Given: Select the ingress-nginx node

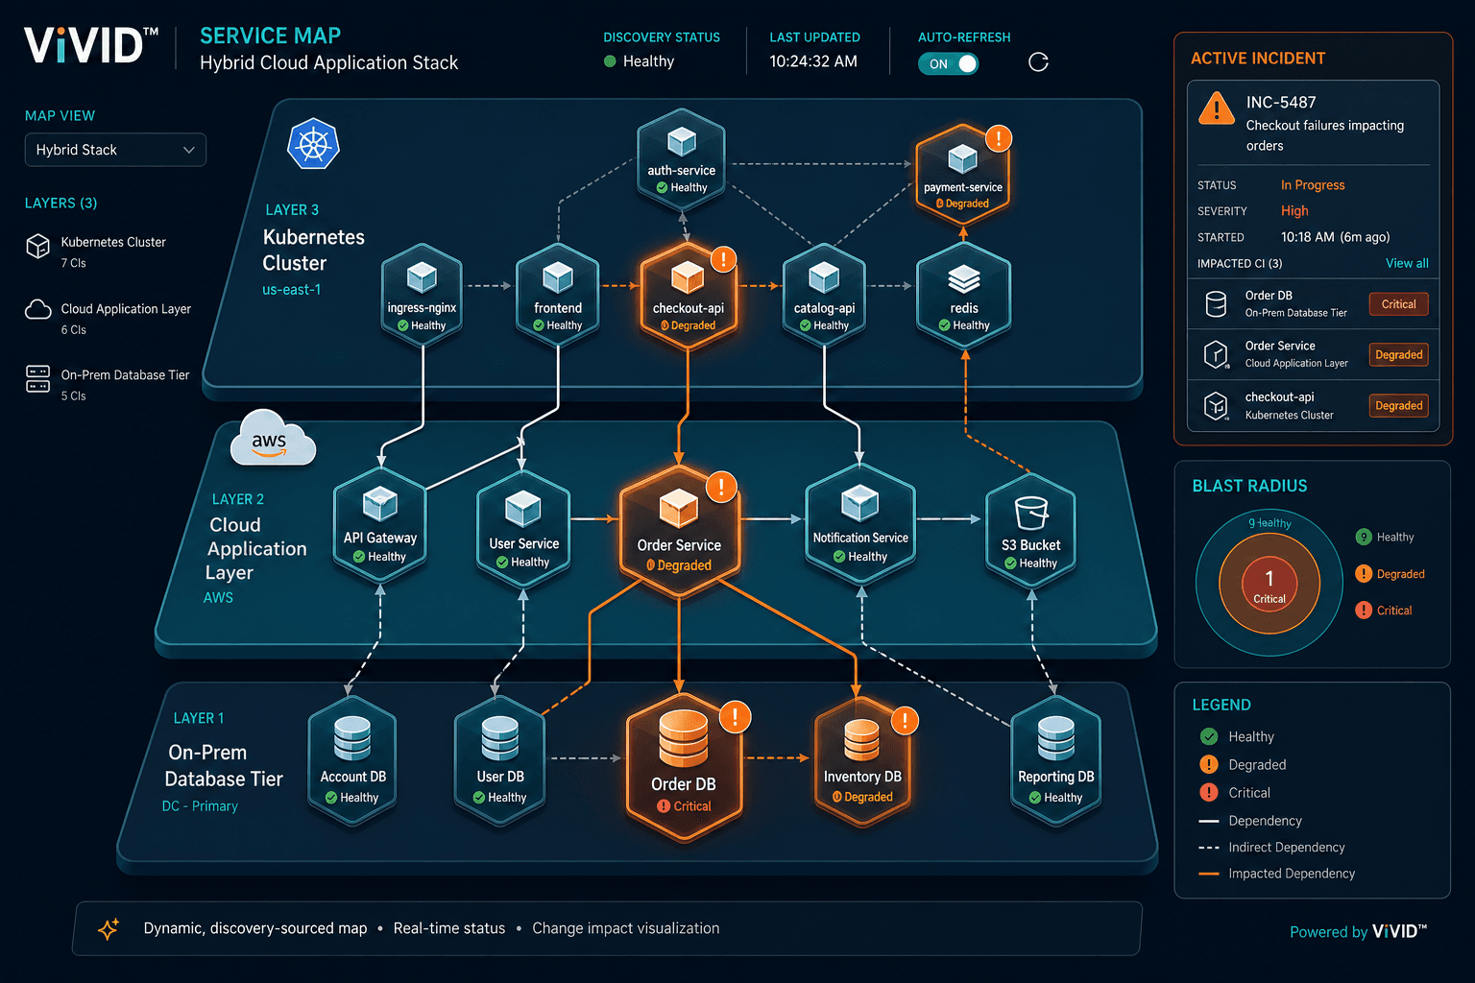Looking at the screenshot, I should tap(422, 294).
